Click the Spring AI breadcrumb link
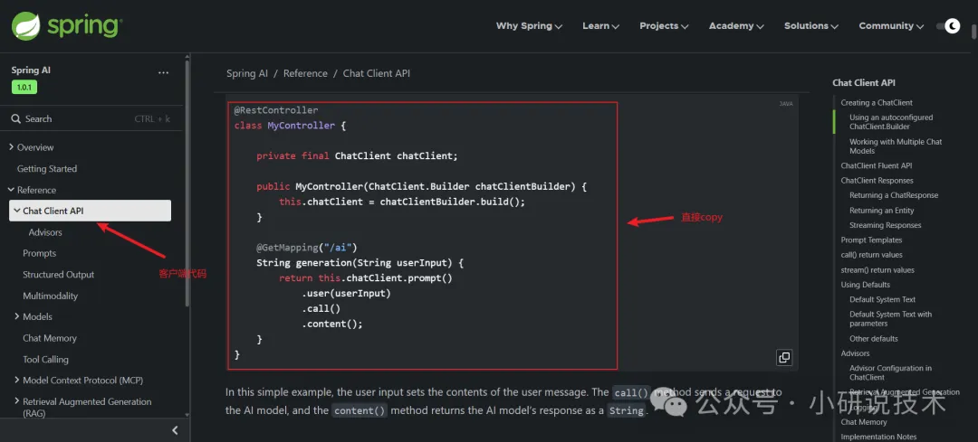Image resolution: width=978 pixels, height=442 pixels. (x=247, y=73)
